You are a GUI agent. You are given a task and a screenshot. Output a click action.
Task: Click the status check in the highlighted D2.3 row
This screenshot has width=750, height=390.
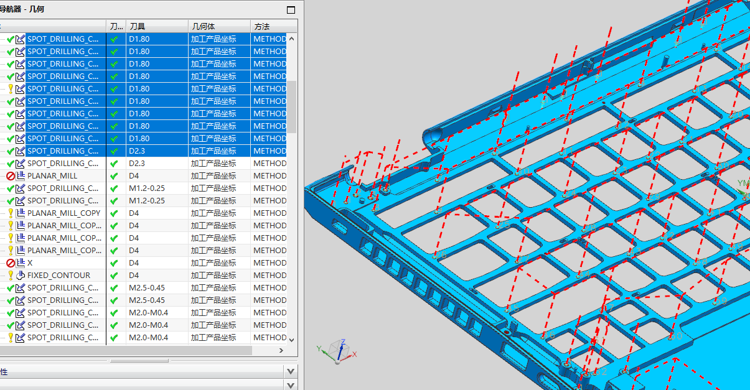(x=11, y=151)
